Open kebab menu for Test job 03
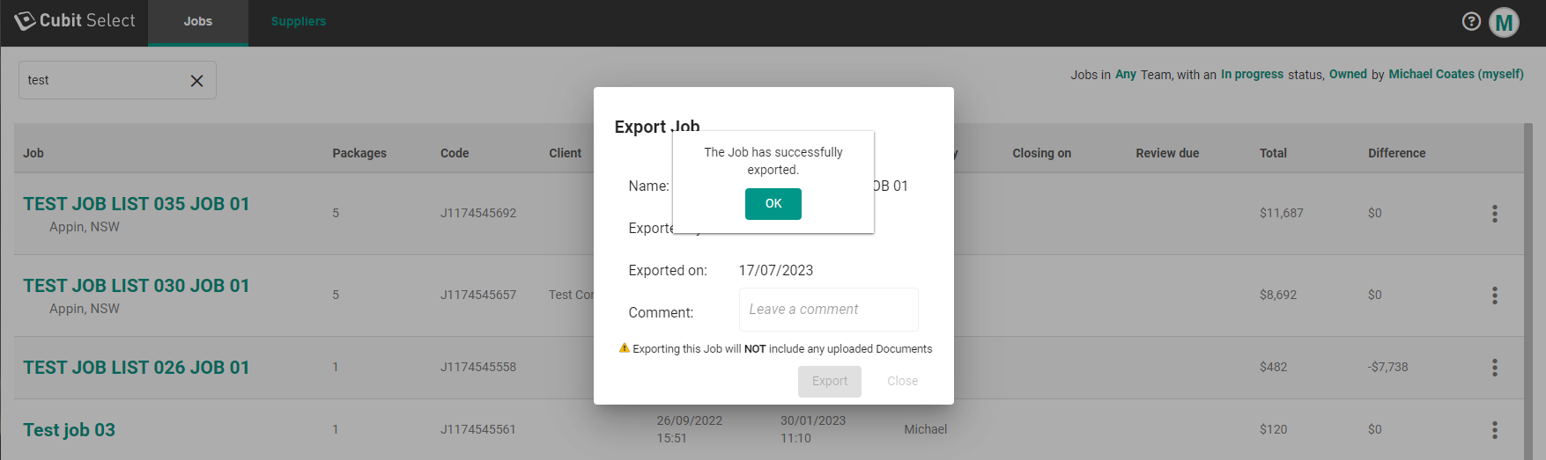This screenshot has height=460, width=1546. coord(1494,430)
